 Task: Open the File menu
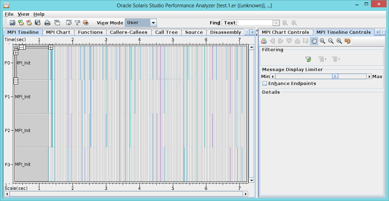click(x=9, y=14)
